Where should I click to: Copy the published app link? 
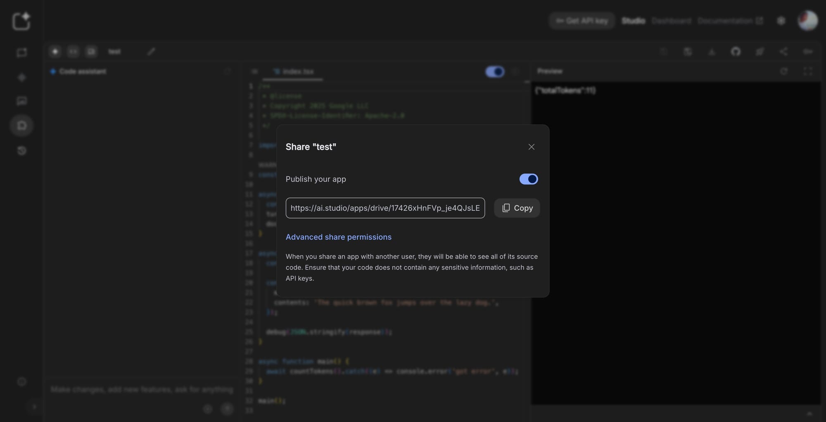pyautogui.click(x=517, y=208)
